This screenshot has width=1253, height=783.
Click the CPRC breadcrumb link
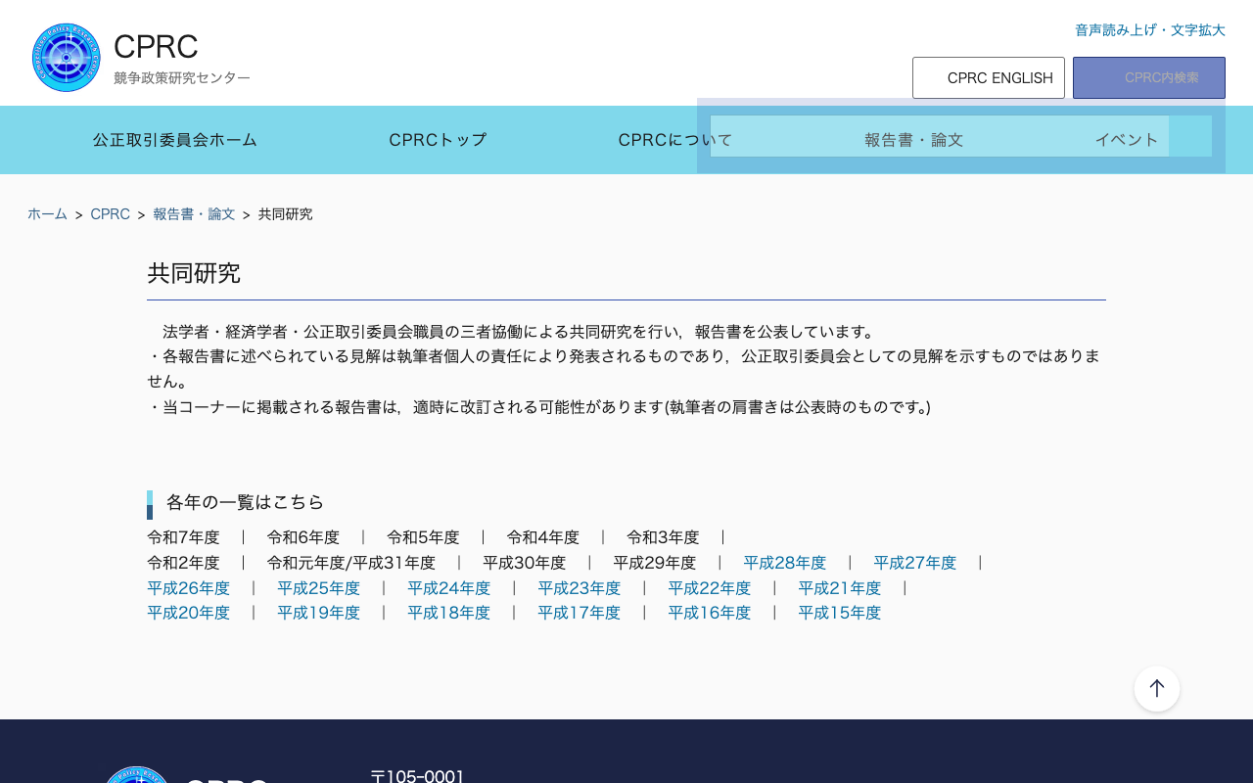pos(111,214)
